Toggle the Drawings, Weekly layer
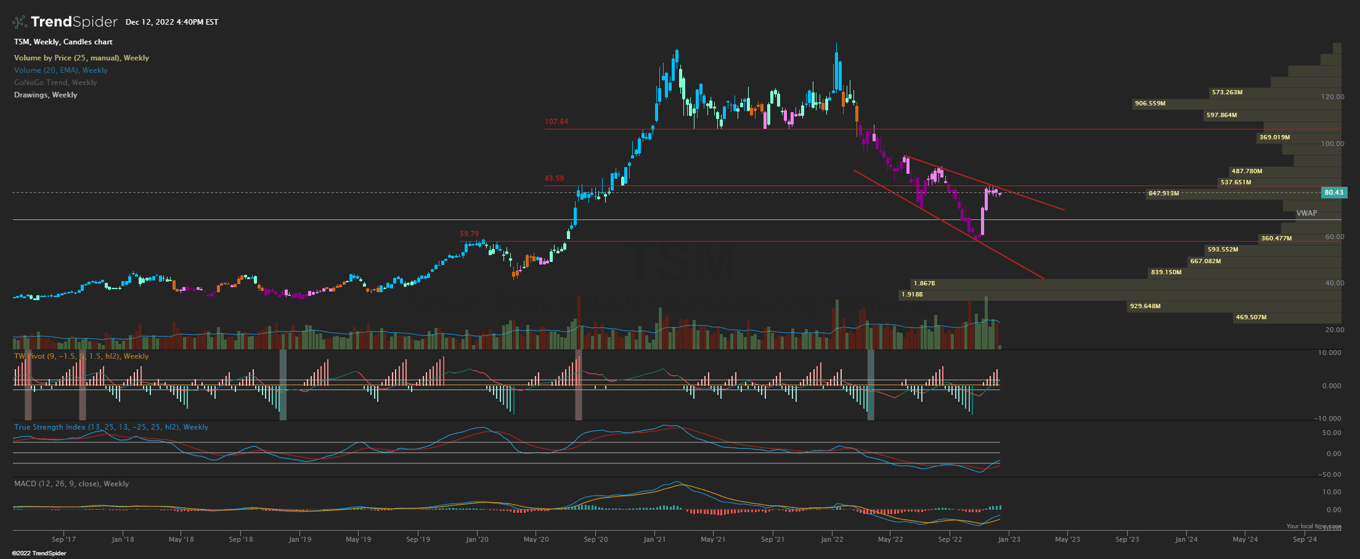 pyautogui.click(x=44, y=94)
